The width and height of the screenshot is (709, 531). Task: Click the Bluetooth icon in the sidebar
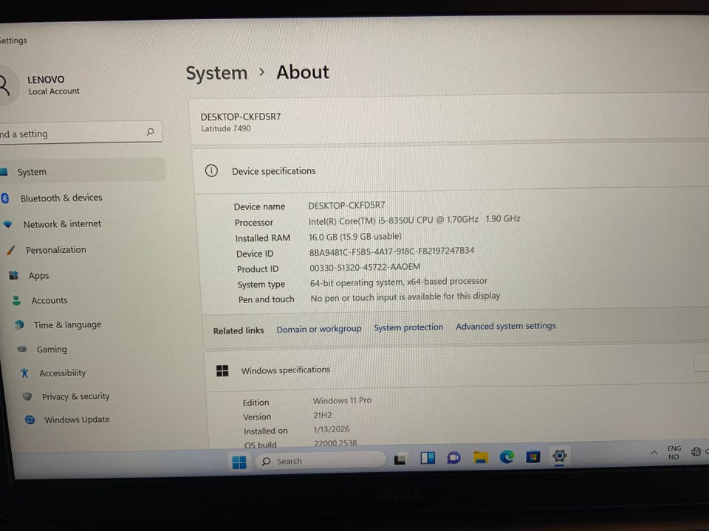(5, 198)
